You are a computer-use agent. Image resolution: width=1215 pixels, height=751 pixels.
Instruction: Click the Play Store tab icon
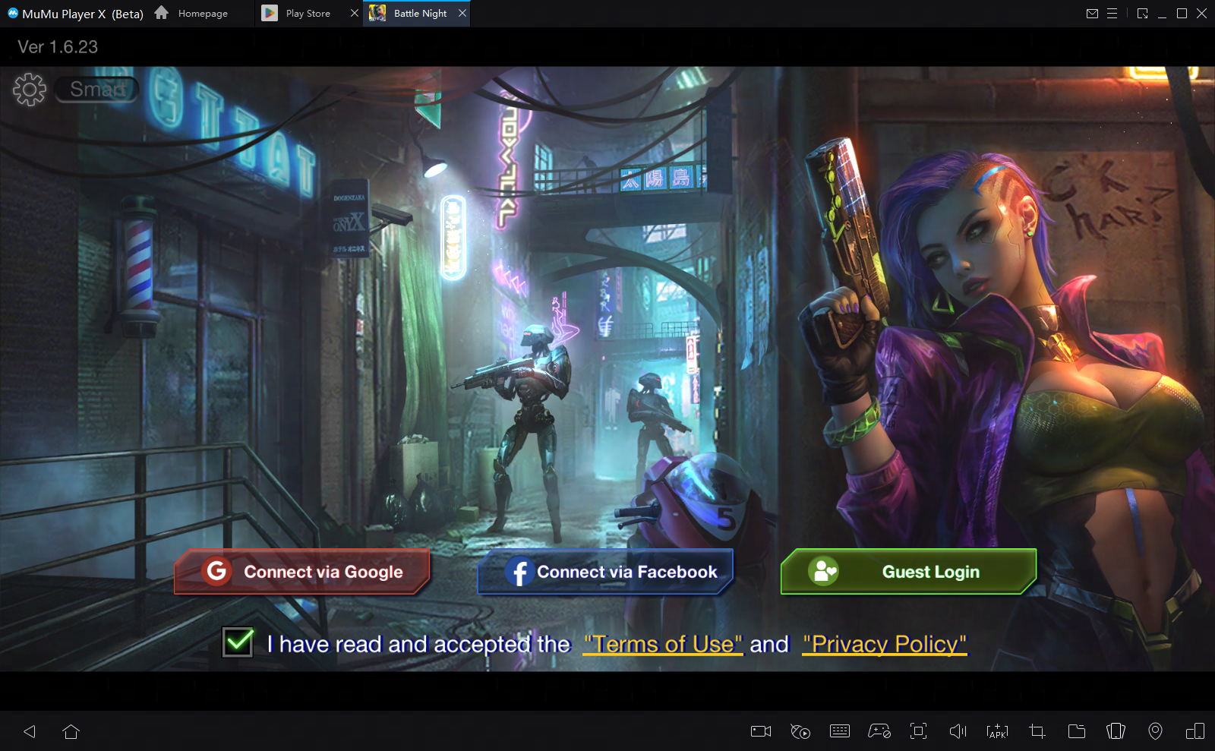pyautogui.click(x=270, y=13)
